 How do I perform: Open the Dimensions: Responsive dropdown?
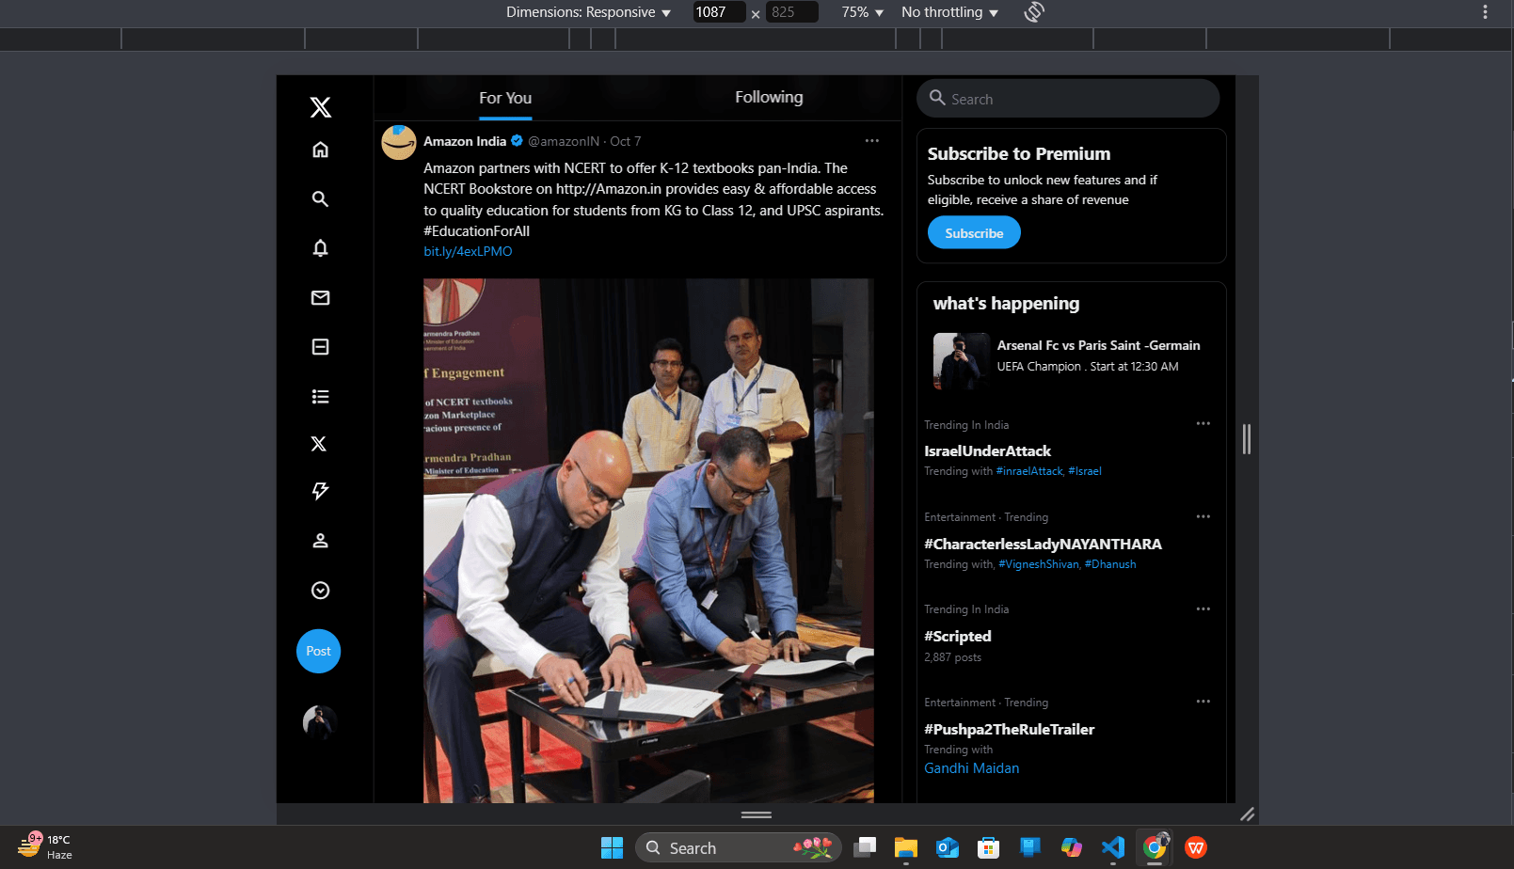(588, 12)
